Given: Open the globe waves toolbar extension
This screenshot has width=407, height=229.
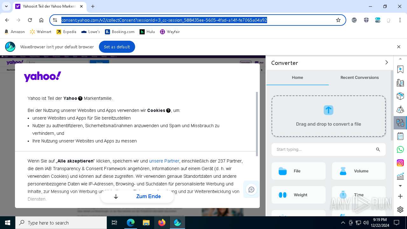Looking at the screenshot, I should pyautogui.click(x=354, y=20).
